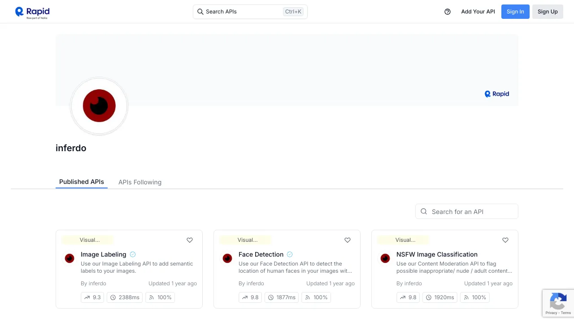Click the magnifier icon in Search for an API

[x=424, y=211]
